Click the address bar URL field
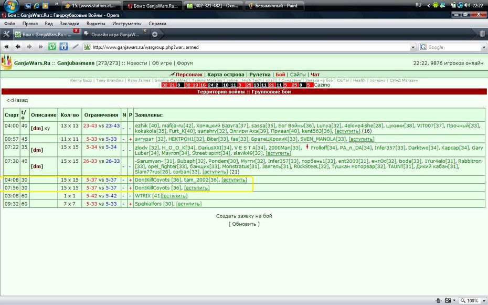488x305 pixels. click(250, 47)
